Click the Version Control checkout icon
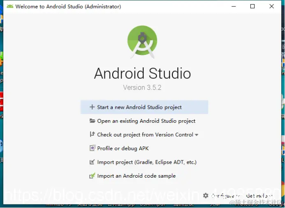The height and width of the screenshot is (208, 285). click(92, 135)
